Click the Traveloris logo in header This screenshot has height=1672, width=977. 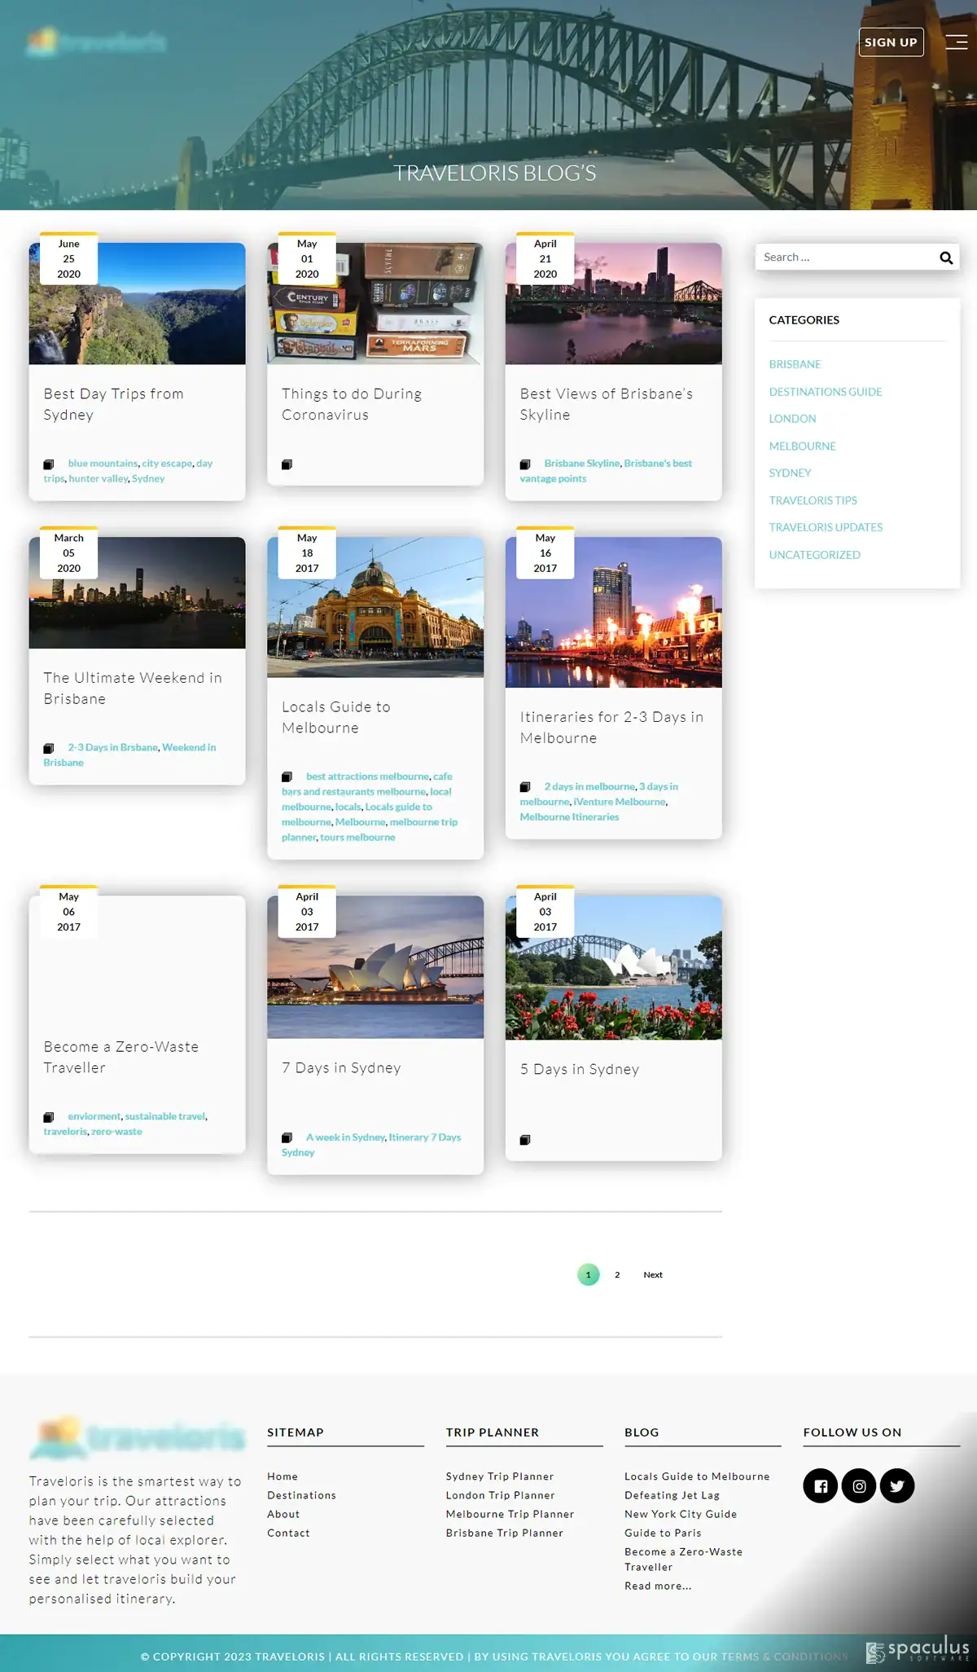coord(97,42)
